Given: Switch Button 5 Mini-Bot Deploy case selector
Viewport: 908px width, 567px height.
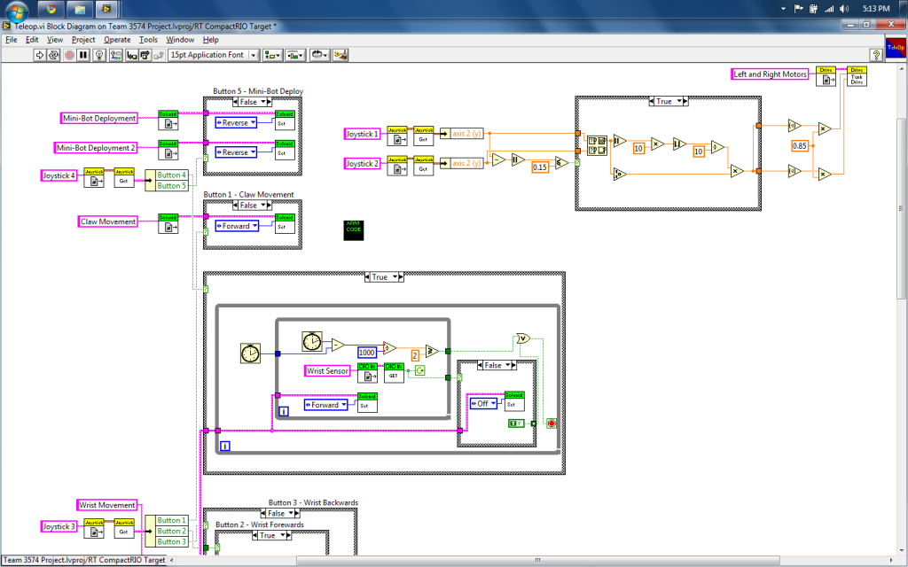Looking at the screenshot, I should [x=248, y=102].
